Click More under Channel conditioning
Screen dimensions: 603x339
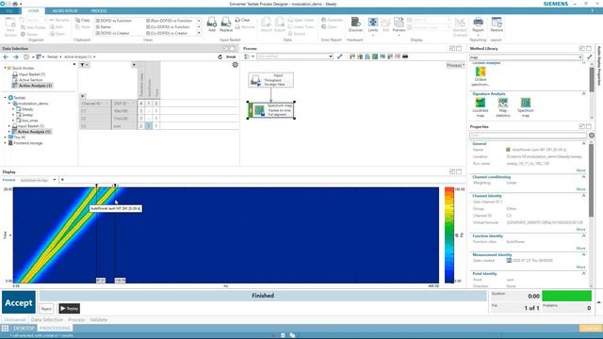pyautogui.click(x=580, y=189)
